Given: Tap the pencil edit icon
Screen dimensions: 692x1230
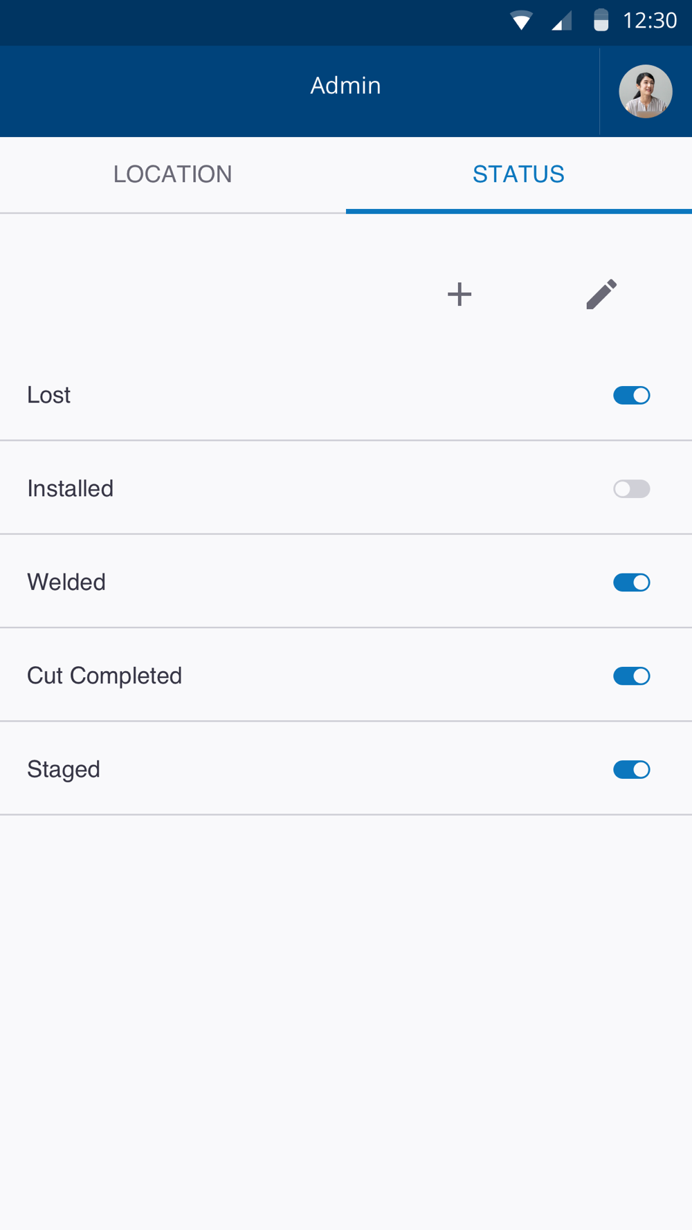Looking at the screenshot, I should pos(601,294).
